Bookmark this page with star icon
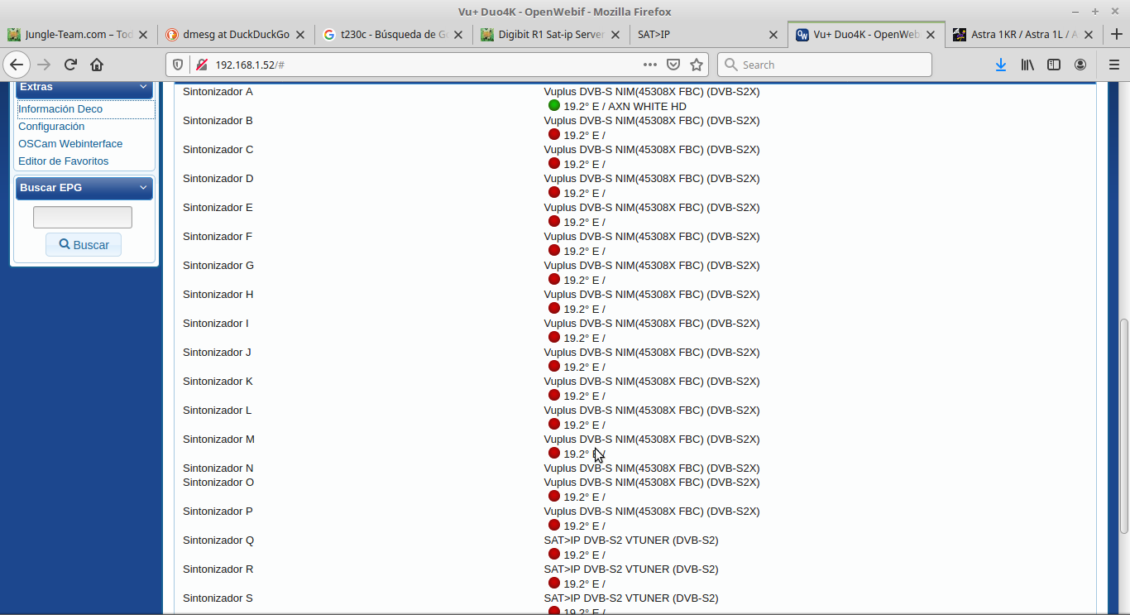This screenshot has height=615, width=1130. tap(697, 65)
